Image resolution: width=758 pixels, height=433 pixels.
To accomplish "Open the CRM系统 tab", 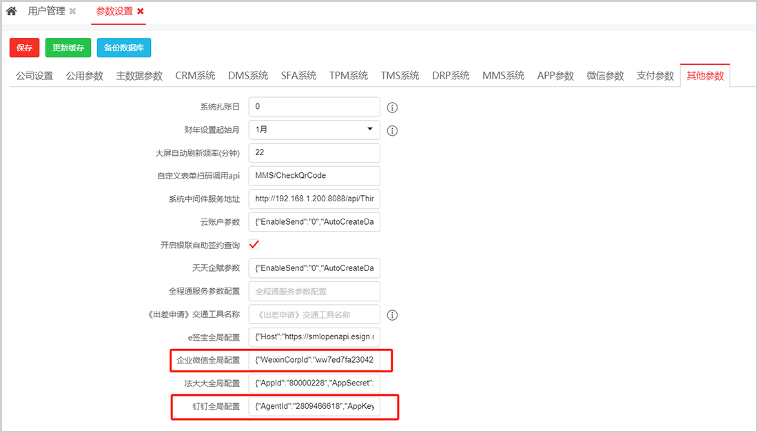I will point(195,76).
